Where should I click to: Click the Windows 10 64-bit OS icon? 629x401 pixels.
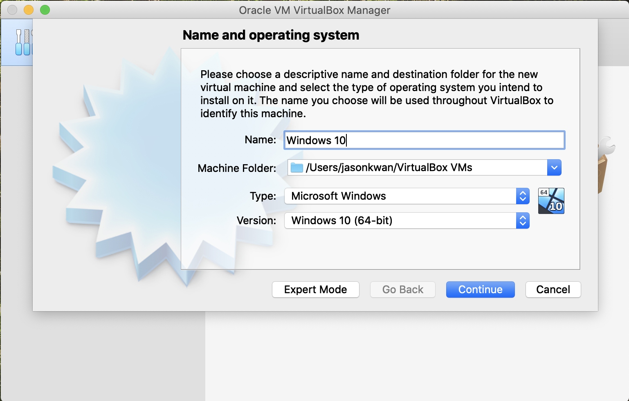[551, 200]
